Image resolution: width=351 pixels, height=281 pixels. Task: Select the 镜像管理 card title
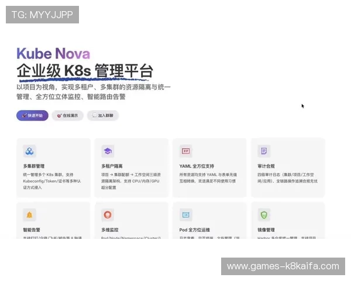coord(266,229)
